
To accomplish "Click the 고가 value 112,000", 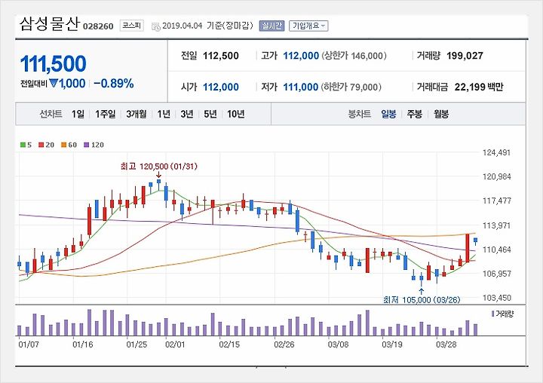I will point(301,56).
